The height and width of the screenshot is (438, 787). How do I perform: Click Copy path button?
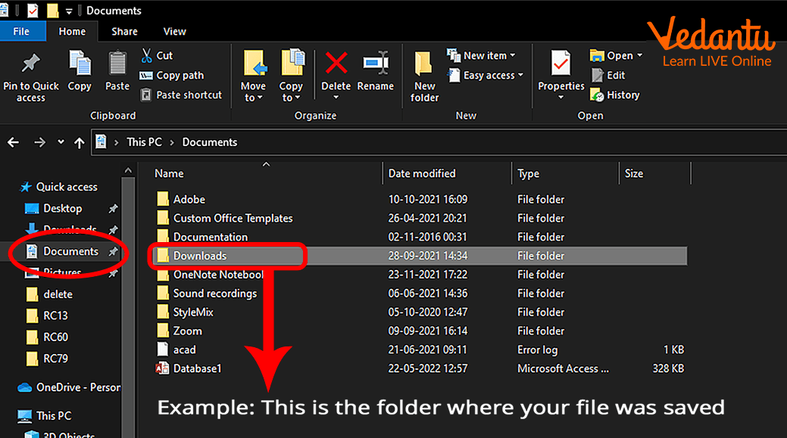pyautogui.click(x=172, y=76)
